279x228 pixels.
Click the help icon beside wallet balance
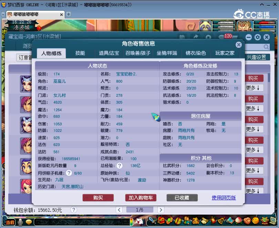(74, 210)
